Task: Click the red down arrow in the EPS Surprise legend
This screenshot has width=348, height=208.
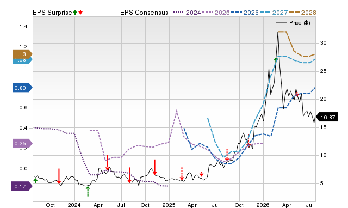Action: pyautogui.click(x=80, y=12)
